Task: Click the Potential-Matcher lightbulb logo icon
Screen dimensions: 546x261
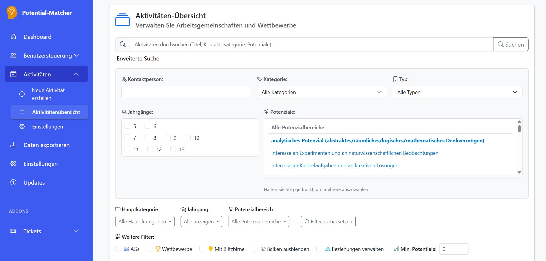Action: [12, 12]
